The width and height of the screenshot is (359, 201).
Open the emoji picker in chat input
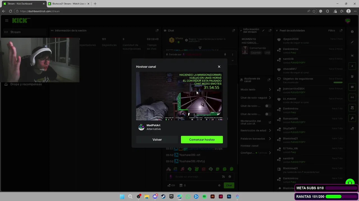(x=230, y=177)
